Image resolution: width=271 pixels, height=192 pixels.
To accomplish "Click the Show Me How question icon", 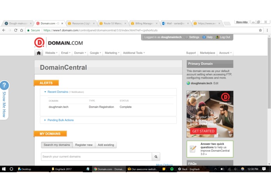I will click(4, 85).
